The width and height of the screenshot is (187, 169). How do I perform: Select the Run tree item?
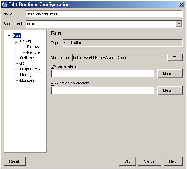tap(17, 35)
